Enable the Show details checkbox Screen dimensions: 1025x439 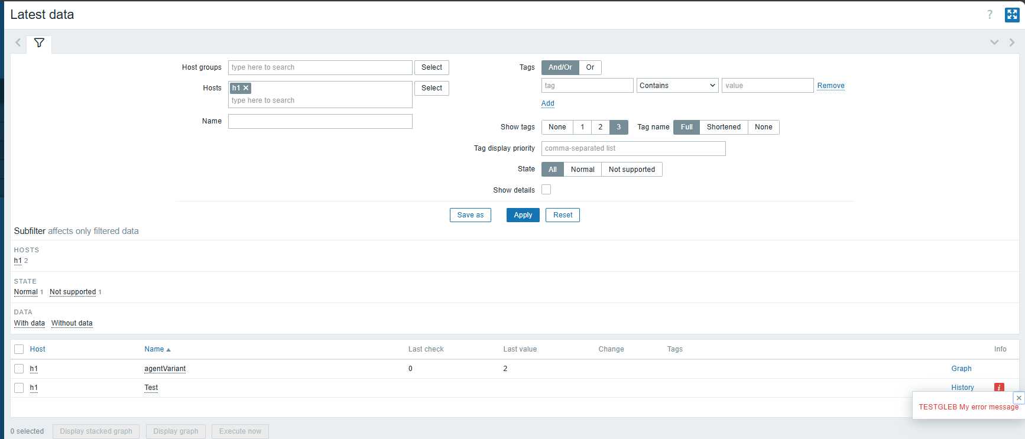tap(546, 190)
